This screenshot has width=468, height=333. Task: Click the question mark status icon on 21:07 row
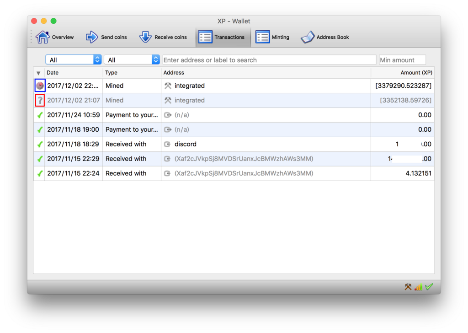click(x=40, y=100)
